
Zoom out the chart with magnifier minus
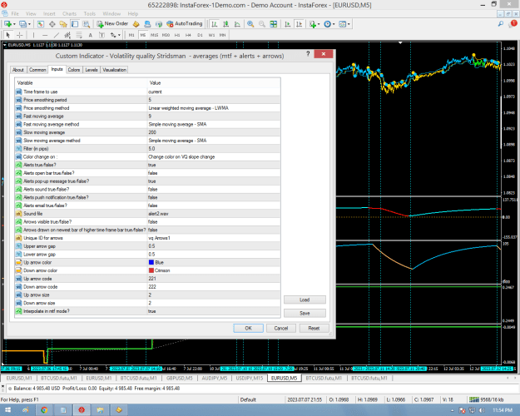262,24
